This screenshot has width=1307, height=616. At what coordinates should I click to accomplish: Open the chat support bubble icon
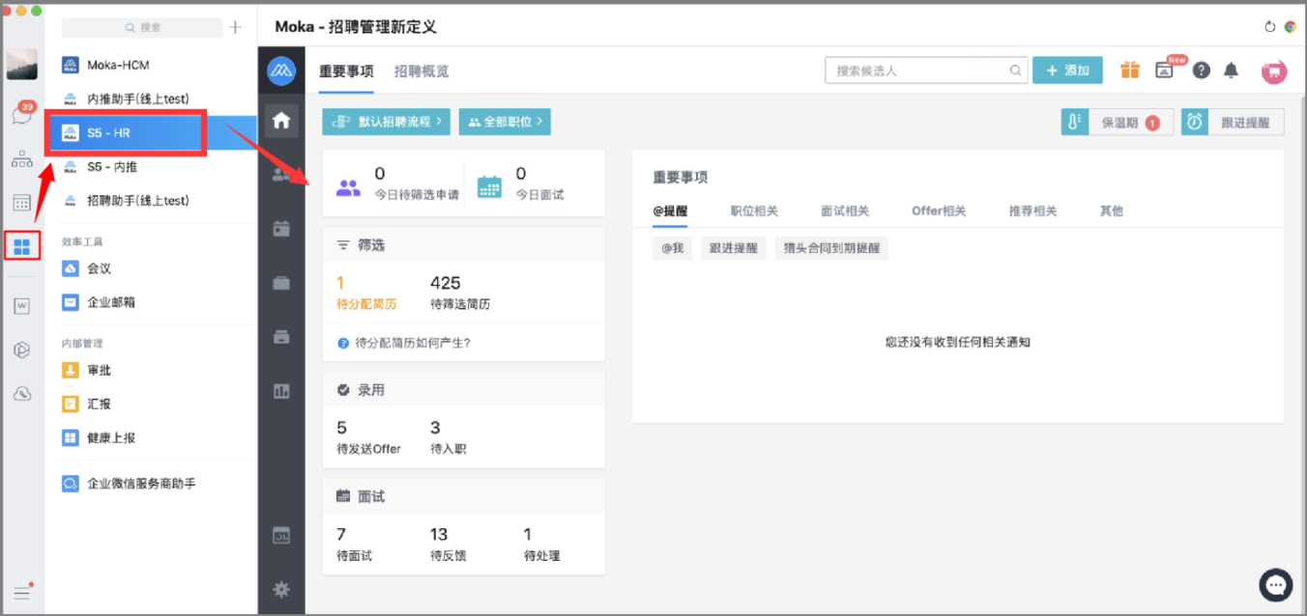[x=1275, y=584]
